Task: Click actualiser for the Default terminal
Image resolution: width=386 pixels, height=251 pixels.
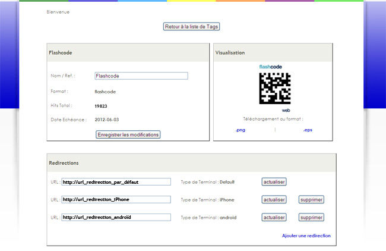Action: point(274,182)
